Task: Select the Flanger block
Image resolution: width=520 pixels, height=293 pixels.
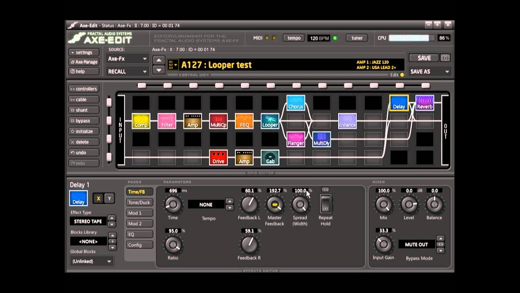Action: [x=296, y=139]
